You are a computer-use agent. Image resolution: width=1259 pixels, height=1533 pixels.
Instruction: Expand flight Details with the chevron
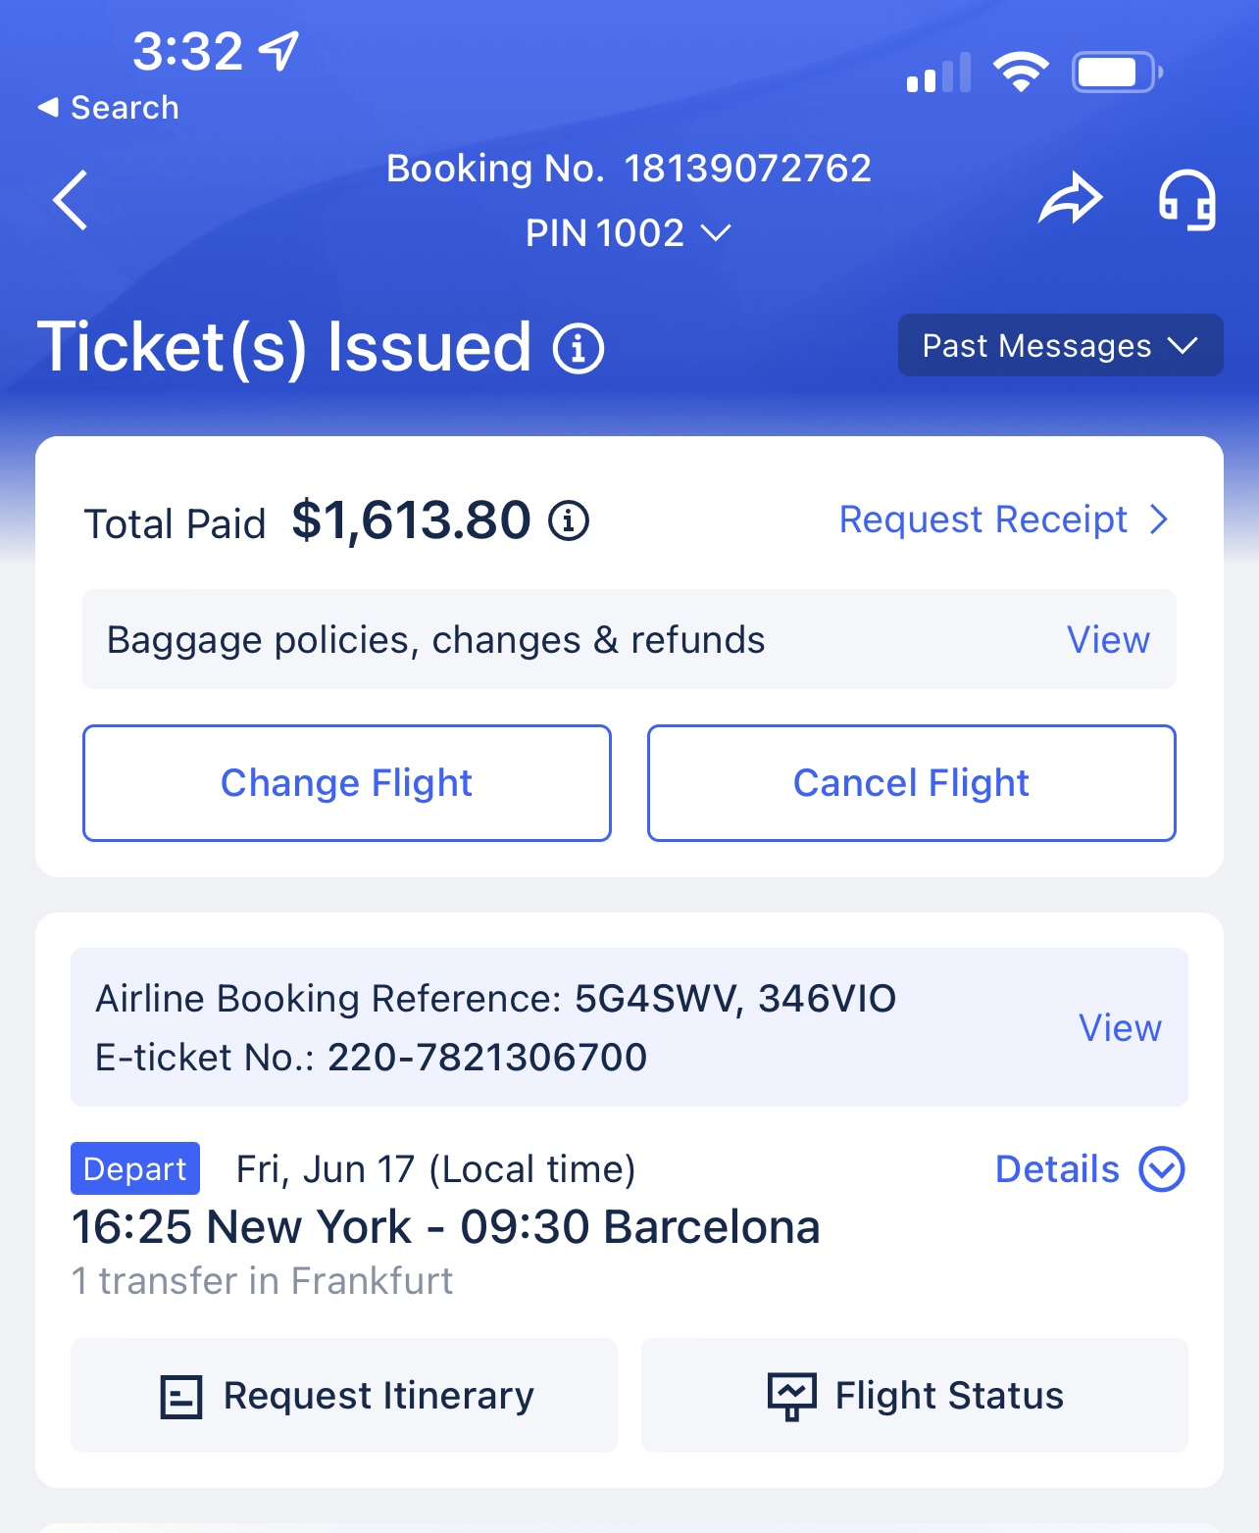(x=1162, y=1168)
